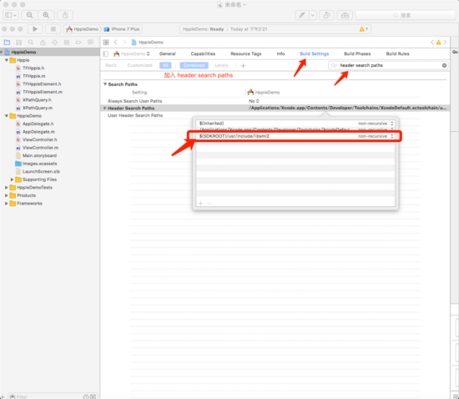Viewport: 459px width, 399px height.
Task: Expand the Supporting Files folder
Action: (x=12, y=179)
